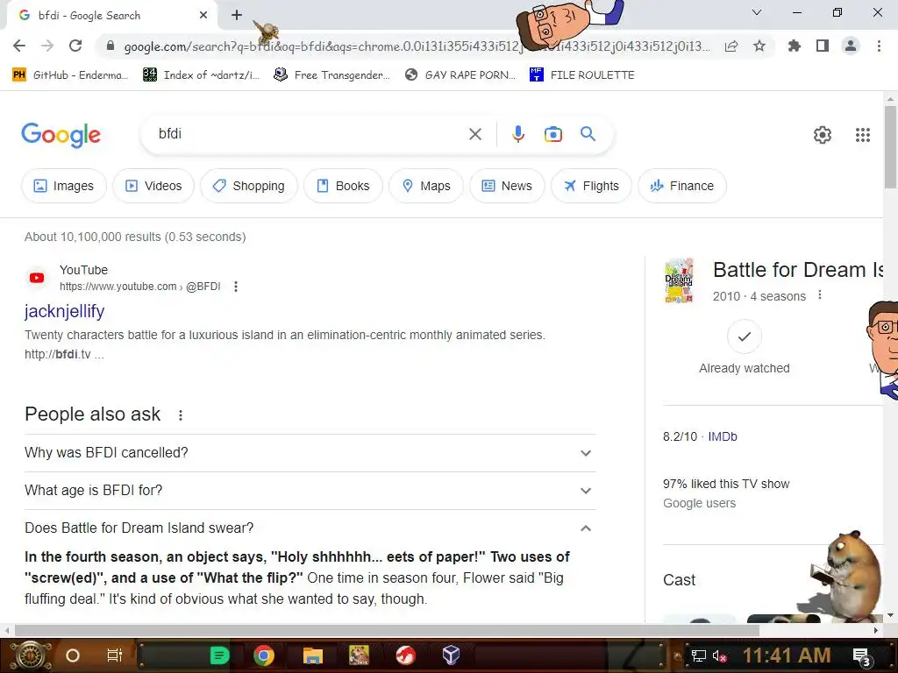898x673 pixels.
Task: Open the green notes taskbar app
Action: click(219, 655)
